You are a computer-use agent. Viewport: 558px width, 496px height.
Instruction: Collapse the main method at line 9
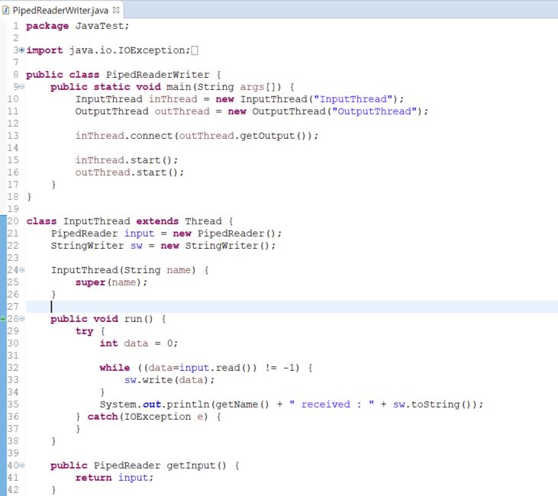[x=21, y=87]
